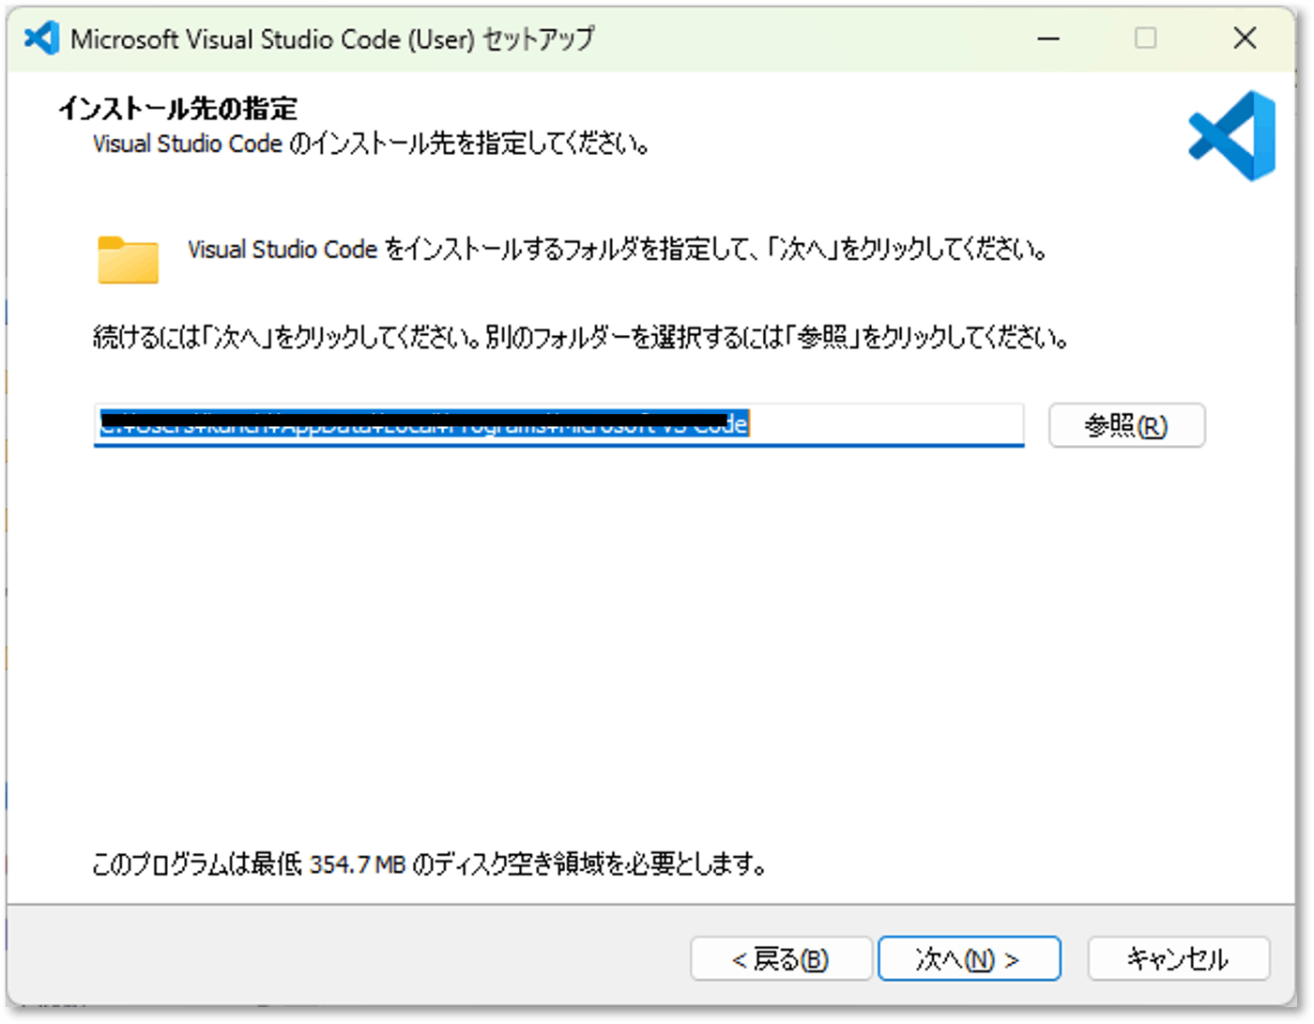Cancel setup with the キャンセル button

pyautogui.click(x=1178, y=958)
